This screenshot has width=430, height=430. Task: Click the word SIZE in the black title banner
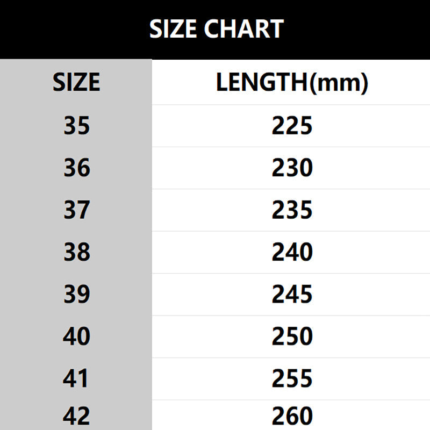173,29
